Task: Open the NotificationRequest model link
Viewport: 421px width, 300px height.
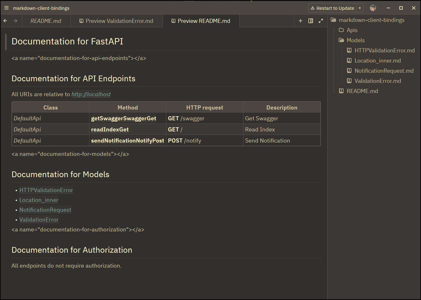Action: [x=45, y=210]
